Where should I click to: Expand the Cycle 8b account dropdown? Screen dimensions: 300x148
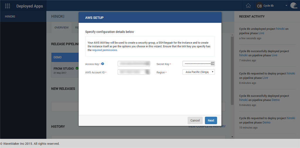point(287,6)
